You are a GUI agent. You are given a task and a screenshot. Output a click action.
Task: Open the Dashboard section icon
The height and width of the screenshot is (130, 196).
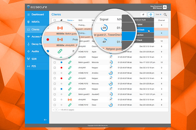(28, 15)
